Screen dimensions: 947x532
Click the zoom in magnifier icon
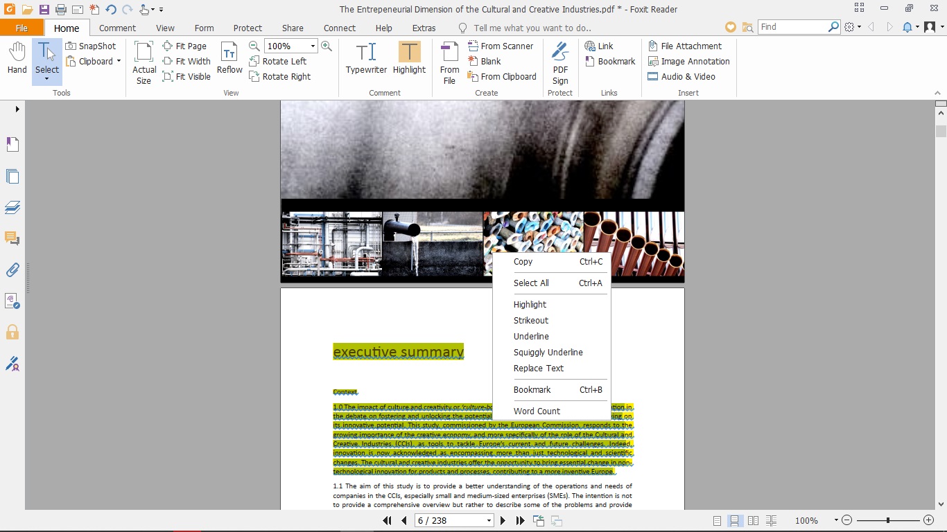point(326,46)
